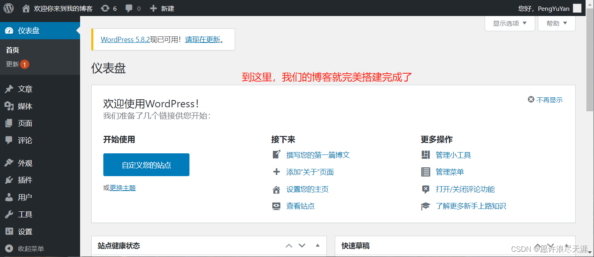Click the comment-off icon next to 打开/关闭评论功能
594x257 pixels.
425,189
